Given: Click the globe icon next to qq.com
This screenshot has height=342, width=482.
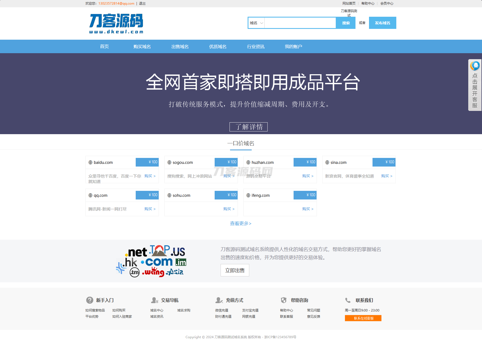Looking at the screenshot, I should point(90,195).
